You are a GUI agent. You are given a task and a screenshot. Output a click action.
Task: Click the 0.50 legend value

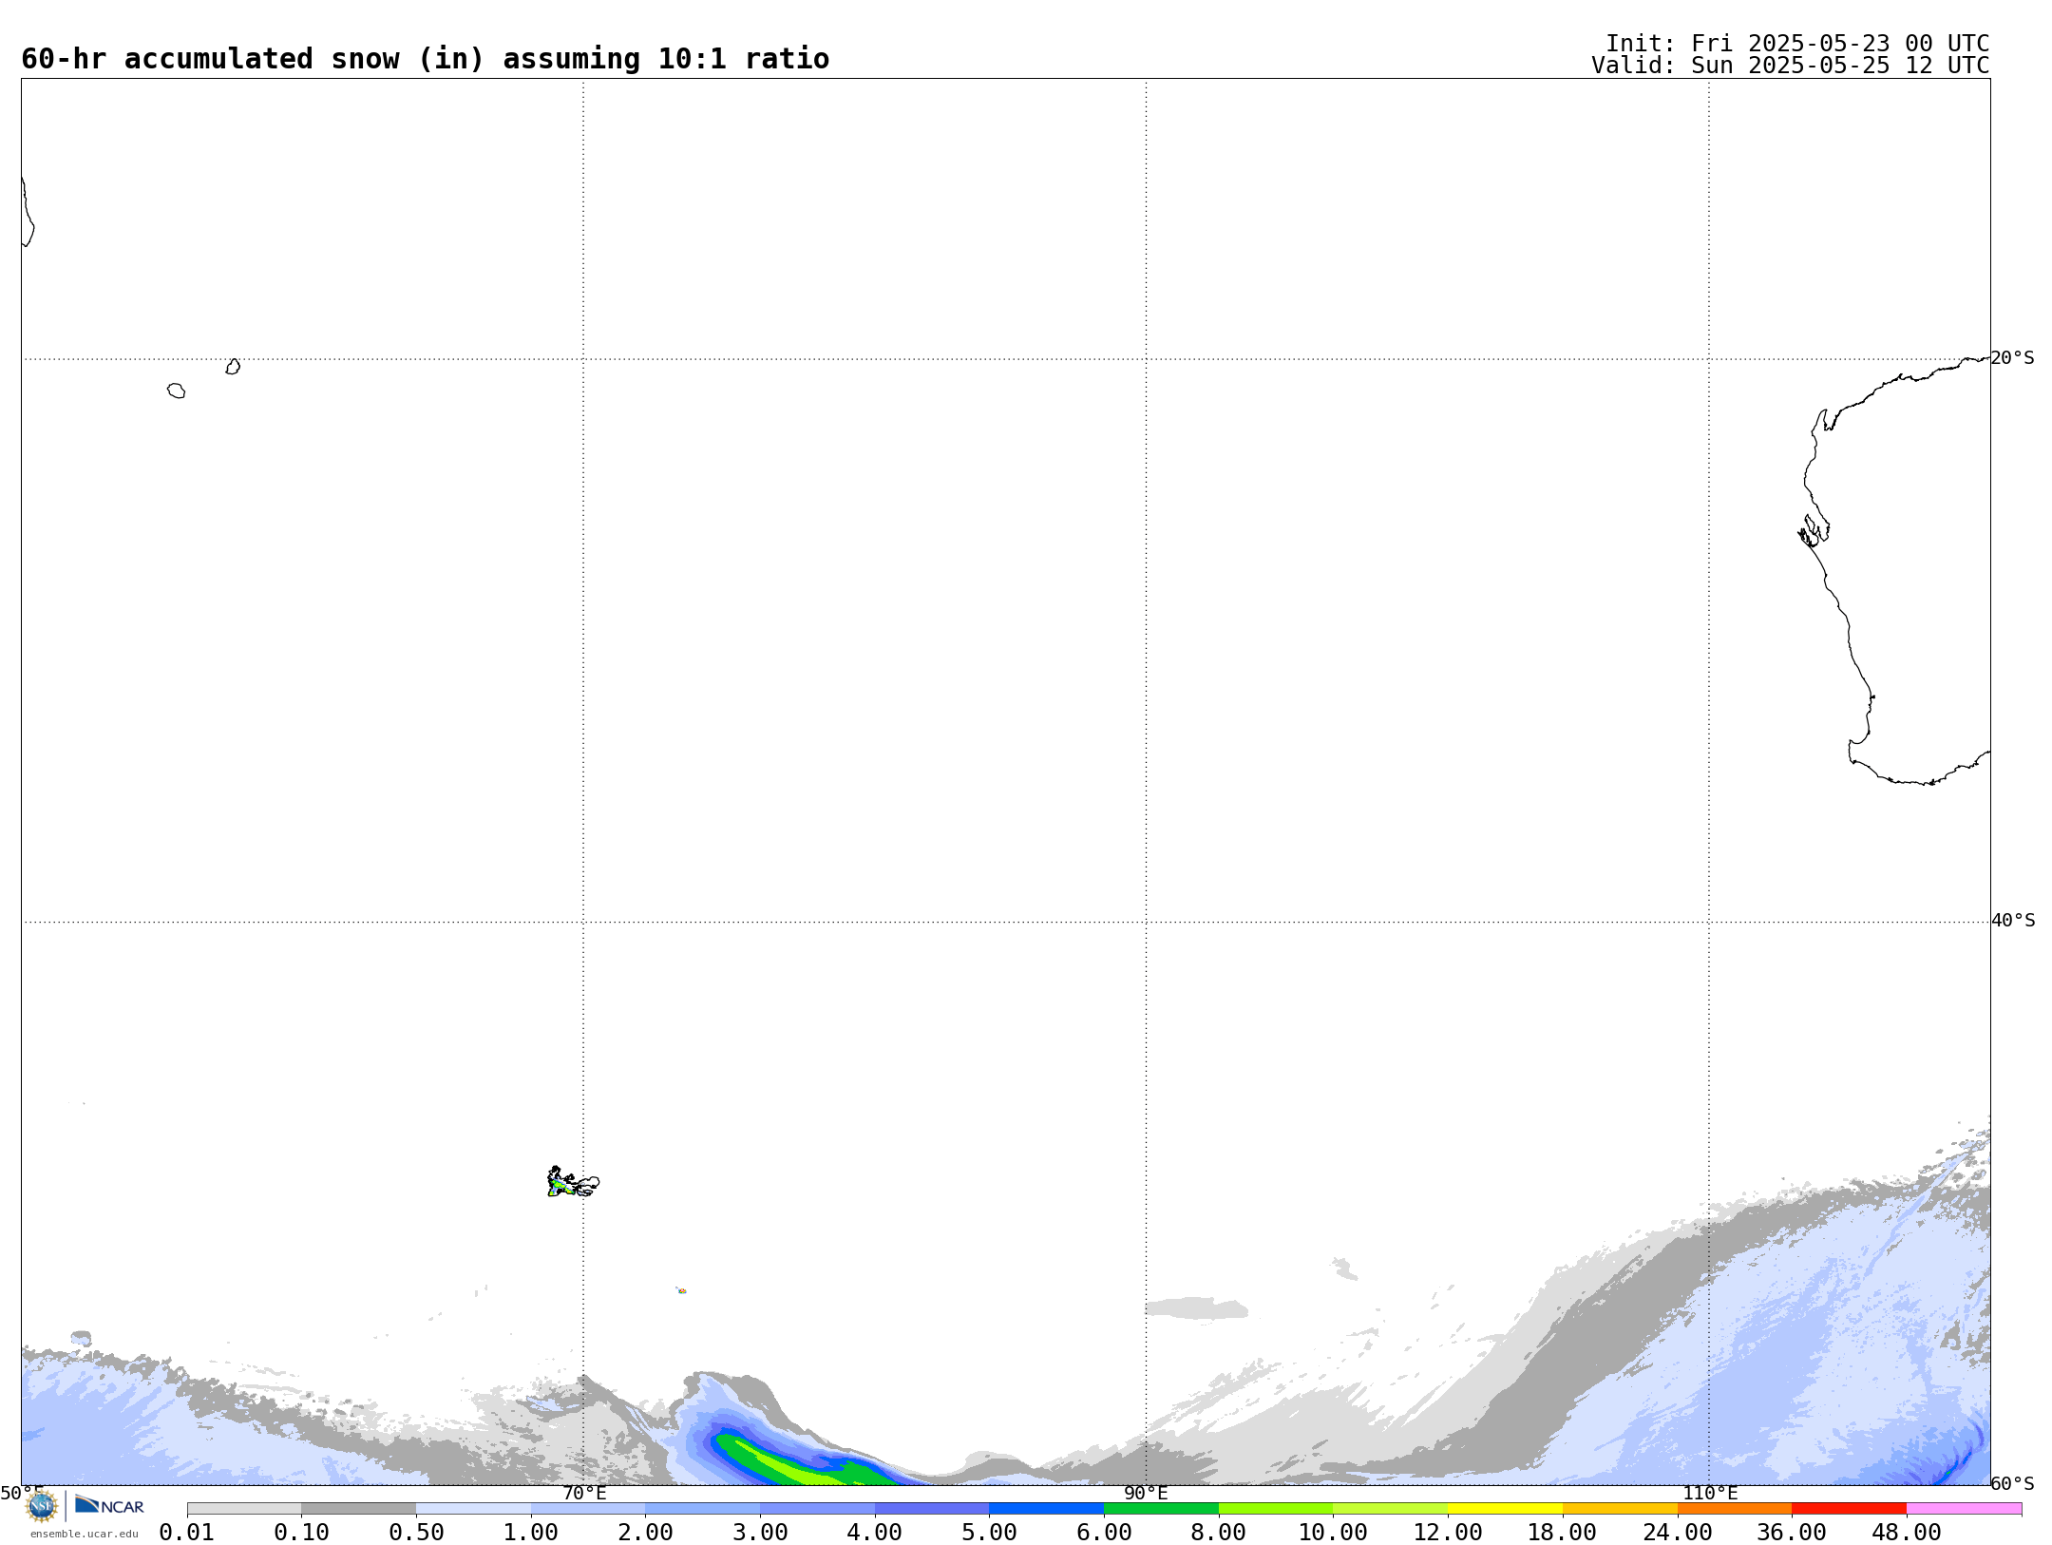pyautogui.click(x=416, y=1533)
